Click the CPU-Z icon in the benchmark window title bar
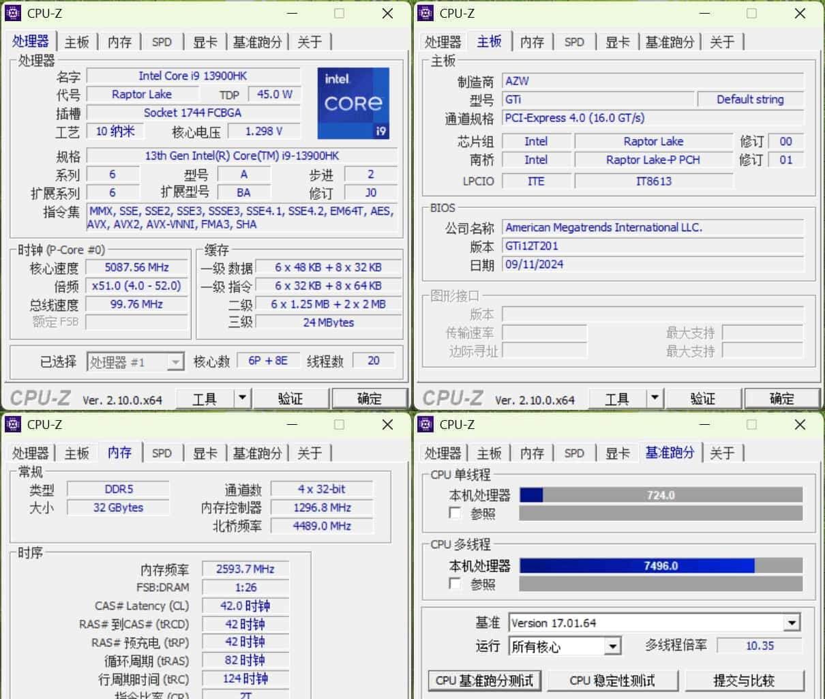The width and height of the screenshot is (825, 699). pos(426,424)
